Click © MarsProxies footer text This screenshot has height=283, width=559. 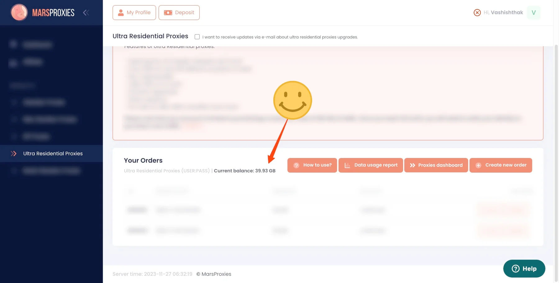(214, 274)
